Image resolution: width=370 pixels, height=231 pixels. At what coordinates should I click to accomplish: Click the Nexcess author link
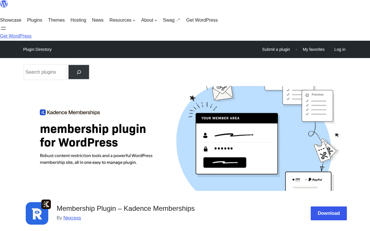[x=72, y=218]
